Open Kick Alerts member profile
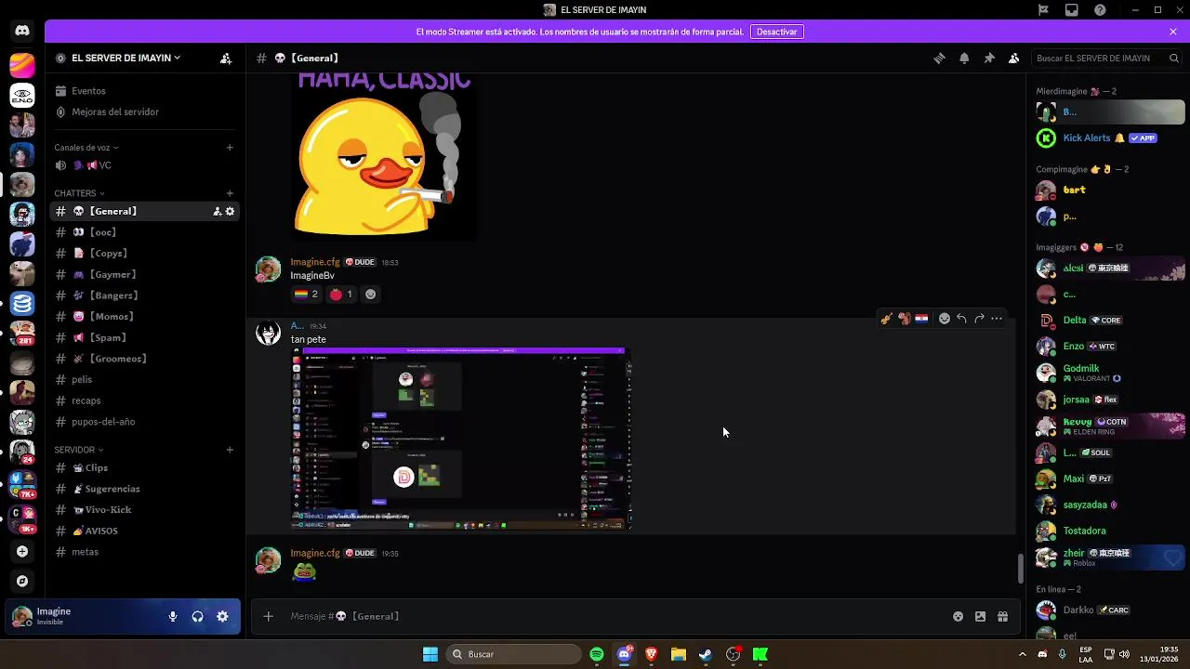This screenshot has width=1190, height=669. click(1109, 138)
